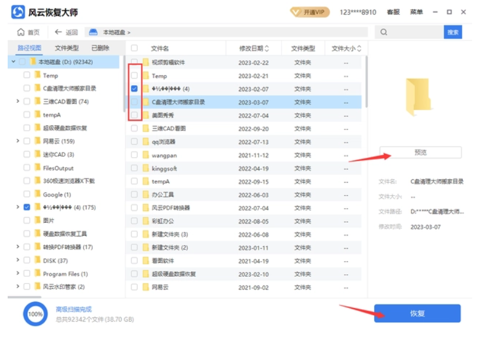Click the blue 恢复 recover button
The width and height of the screenshot is (481, 337).
click(417, 313)
